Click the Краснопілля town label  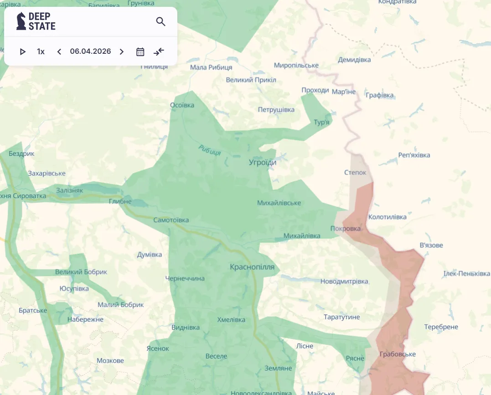pyautogui.click(x=252, y=267)
